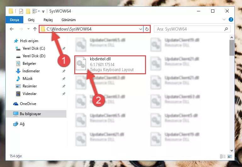242x167 pixels.
Task: Click the pin icon next to Videolar
Action: [64, 94]
